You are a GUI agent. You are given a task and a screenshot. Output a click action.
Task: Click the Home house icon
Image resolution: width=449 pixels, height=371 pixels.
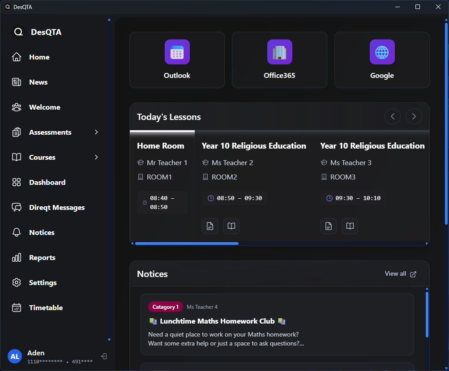click(x=17, y=57)
